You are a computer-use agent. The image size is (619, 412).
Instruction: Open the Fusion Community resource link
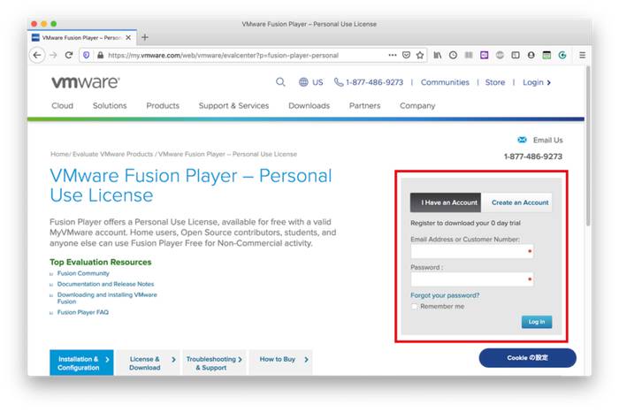tap(83, 273)
